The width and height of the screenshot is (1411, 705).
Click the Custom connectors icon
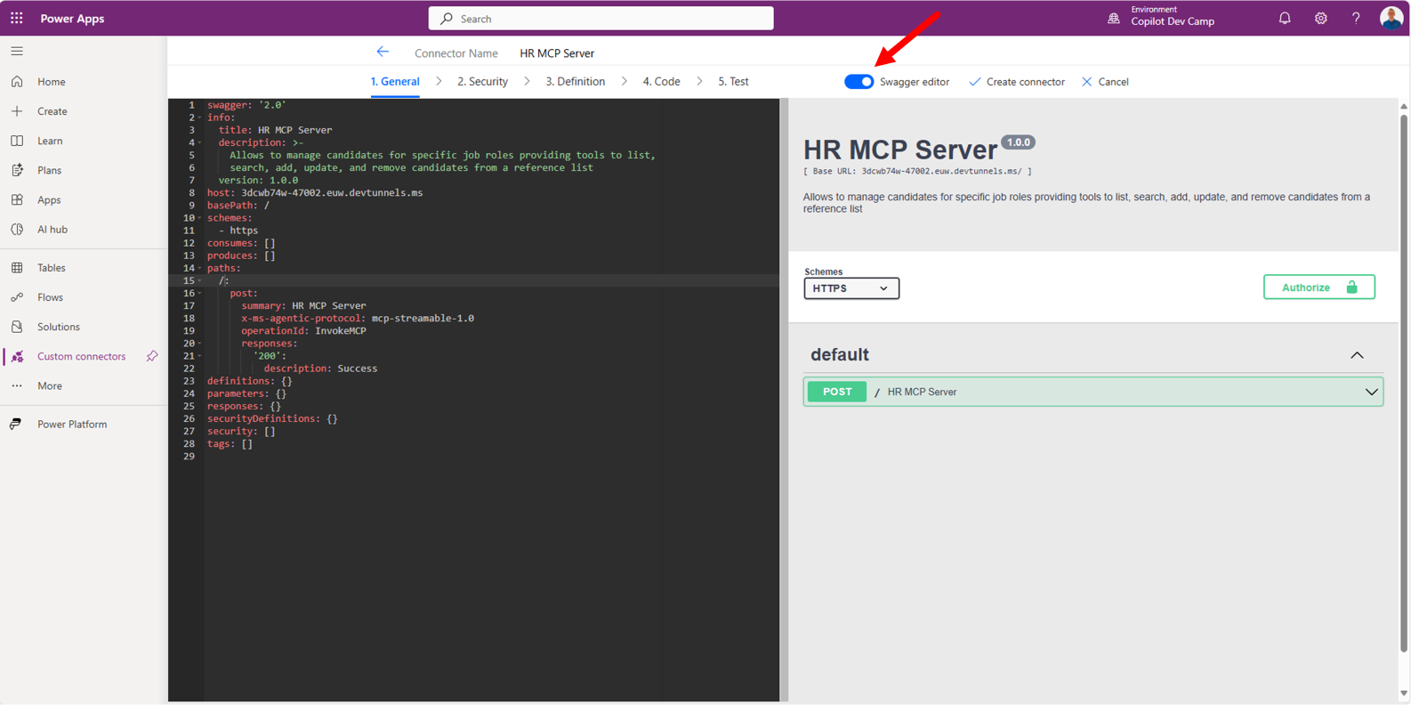[17, 356]
